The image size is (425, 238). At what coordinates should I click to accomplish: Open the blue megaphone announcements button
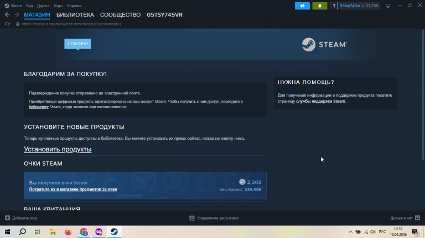[x=302, y=6]
